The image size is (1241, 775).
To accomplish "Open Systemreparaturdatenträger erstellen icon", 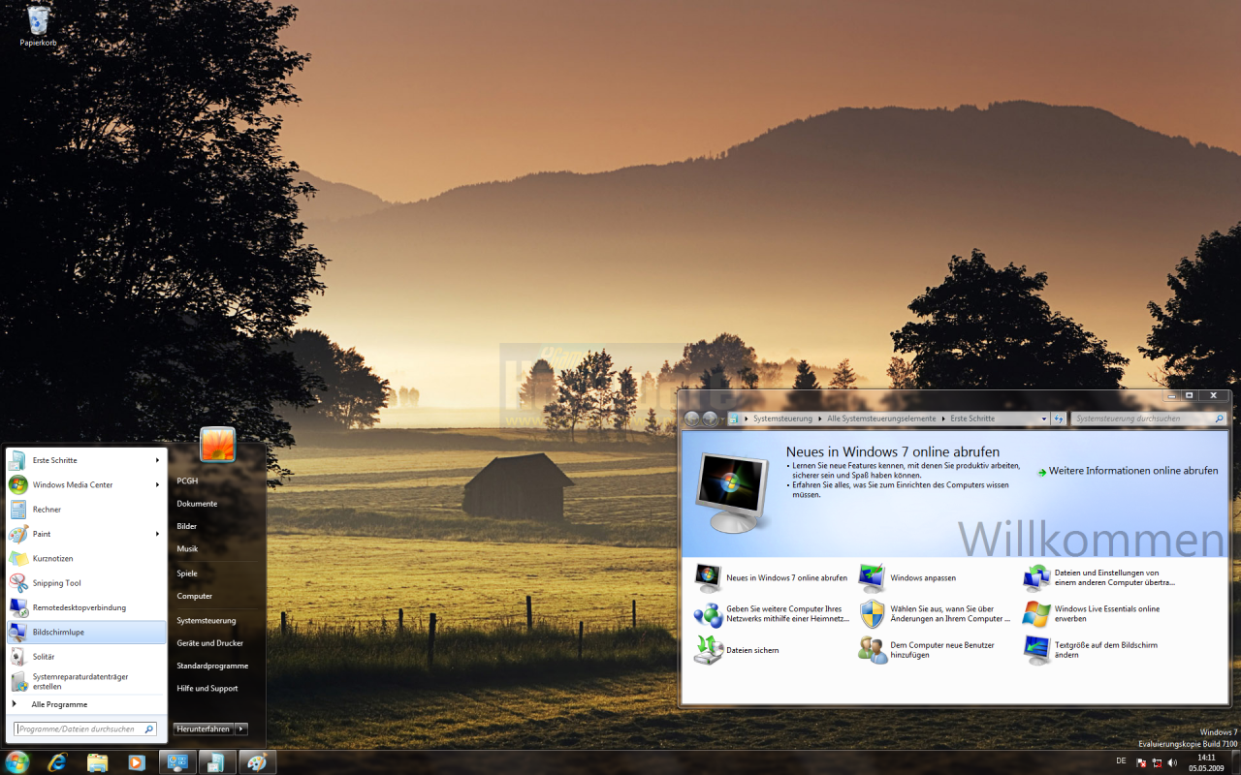I will pos(18,681).
